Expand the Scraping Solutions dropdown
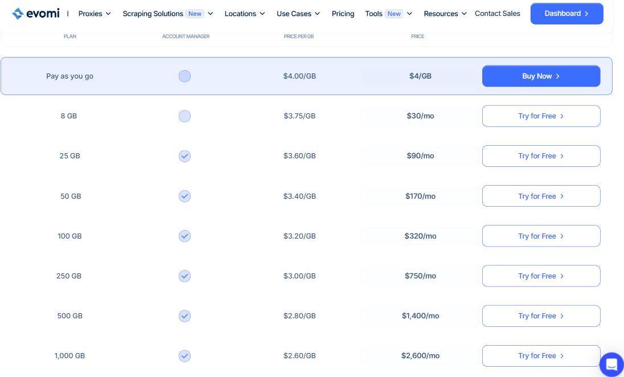Viewport: 624px width, 377px height. [x=168, y=14]
